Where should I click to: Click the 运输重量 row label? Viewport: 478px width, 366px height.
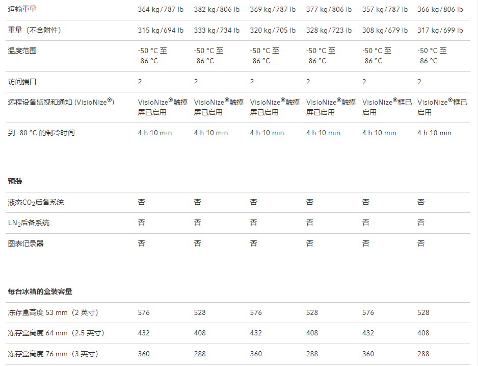pyautogui.click(x=22, y=9)
